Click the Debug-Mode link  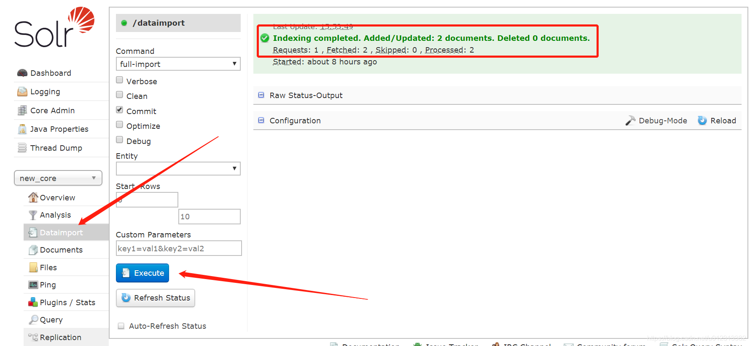pos(663,121)
